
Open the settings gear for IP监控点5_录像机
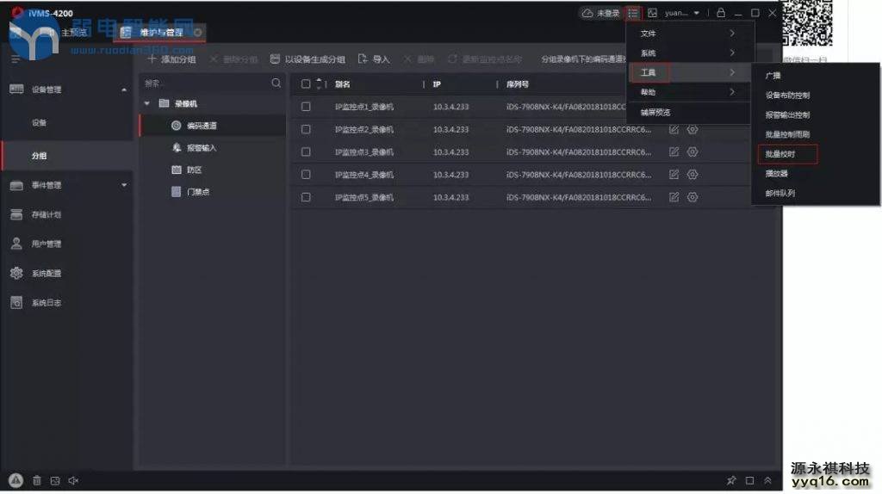[693, 197]
